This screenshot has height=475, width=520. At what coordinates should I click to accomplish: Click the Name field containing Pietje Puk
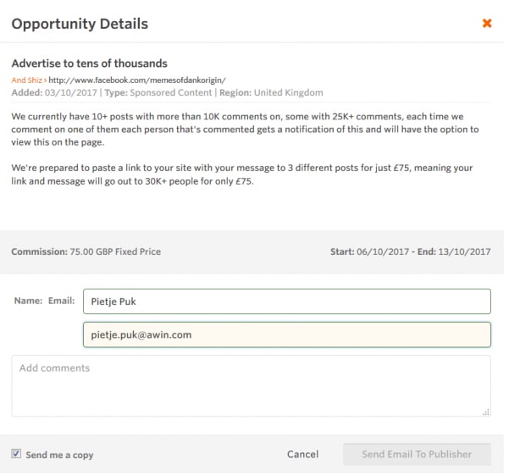(286, 301)
